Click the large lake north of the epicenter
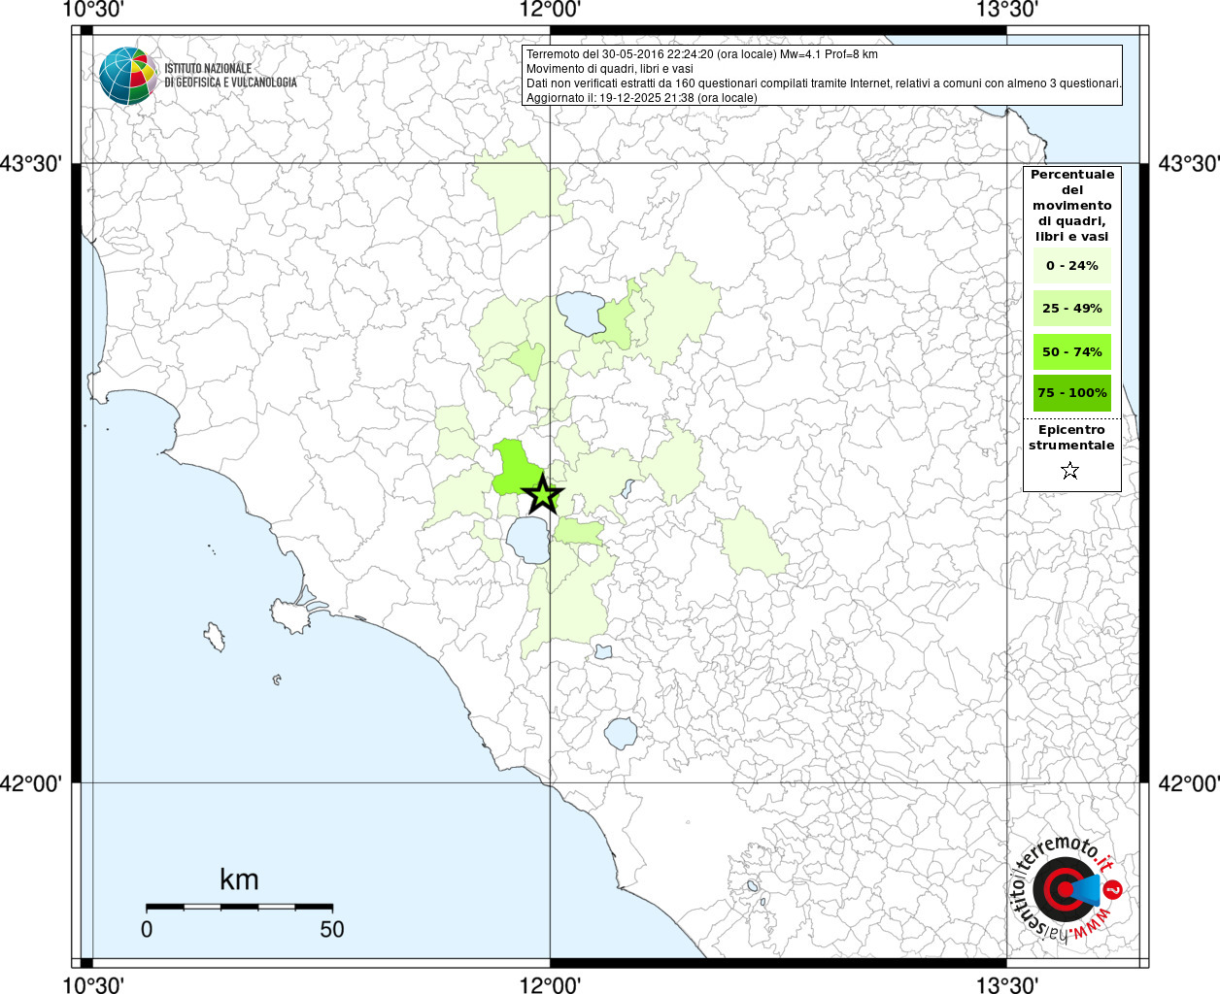 pyautogui.click(x=580, y=313)
